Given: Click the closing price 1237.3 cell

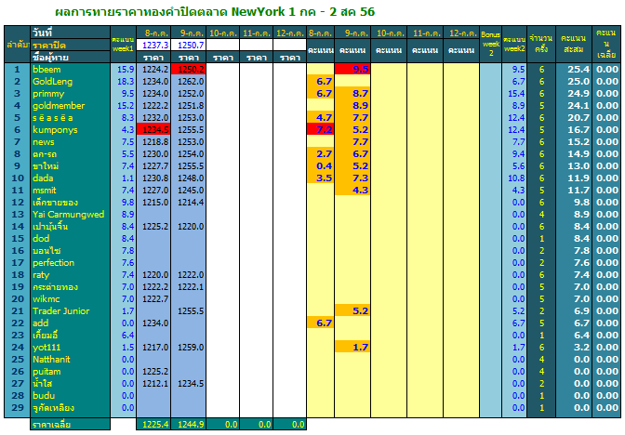Looking at the screenshot, I should tap(153, 45).
